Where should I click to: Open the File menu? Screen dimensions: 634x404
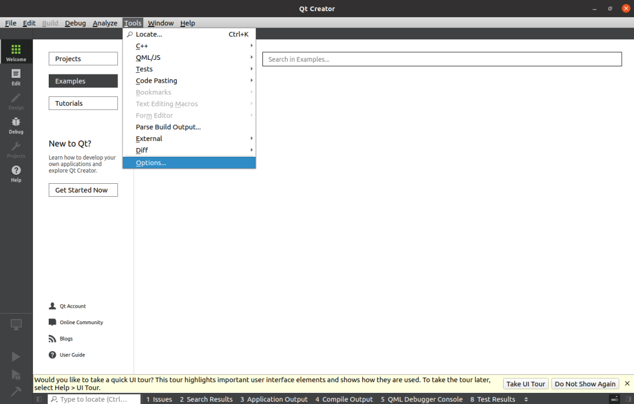(11, 23)
